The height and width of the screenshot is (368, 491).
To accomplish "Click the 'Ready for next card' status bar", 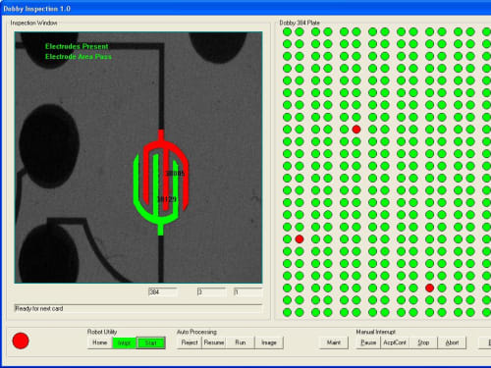I will point(138,308).
